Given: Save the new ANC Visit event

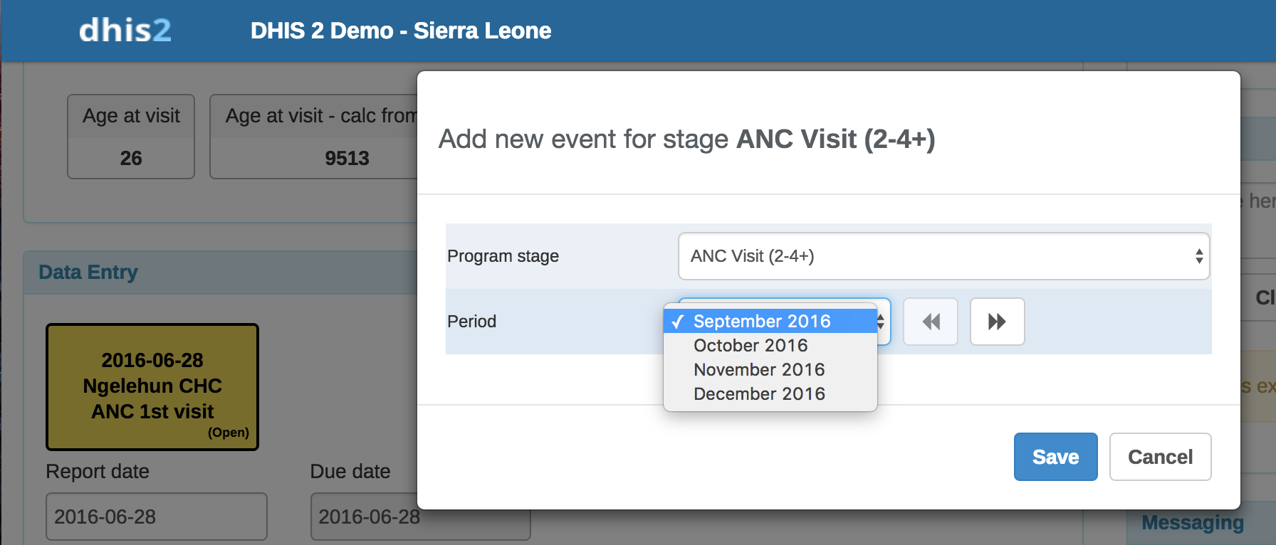Looking at the screenshot, I should tap(1055, 457).
